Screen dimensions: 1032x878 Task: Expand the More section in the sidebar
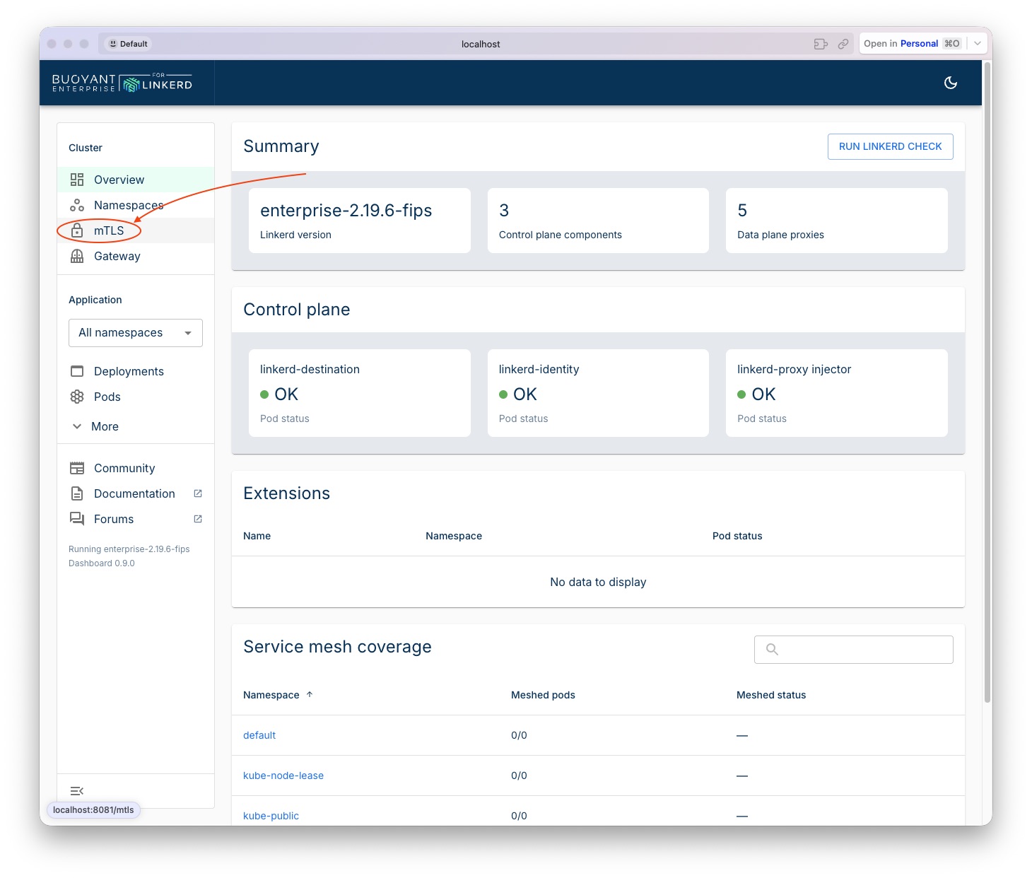tap(77, 426)
